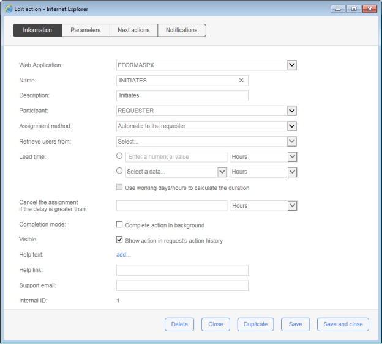The image size is (382, 344).
Task: Select the data-based lead time radio button
Action: 120,172
